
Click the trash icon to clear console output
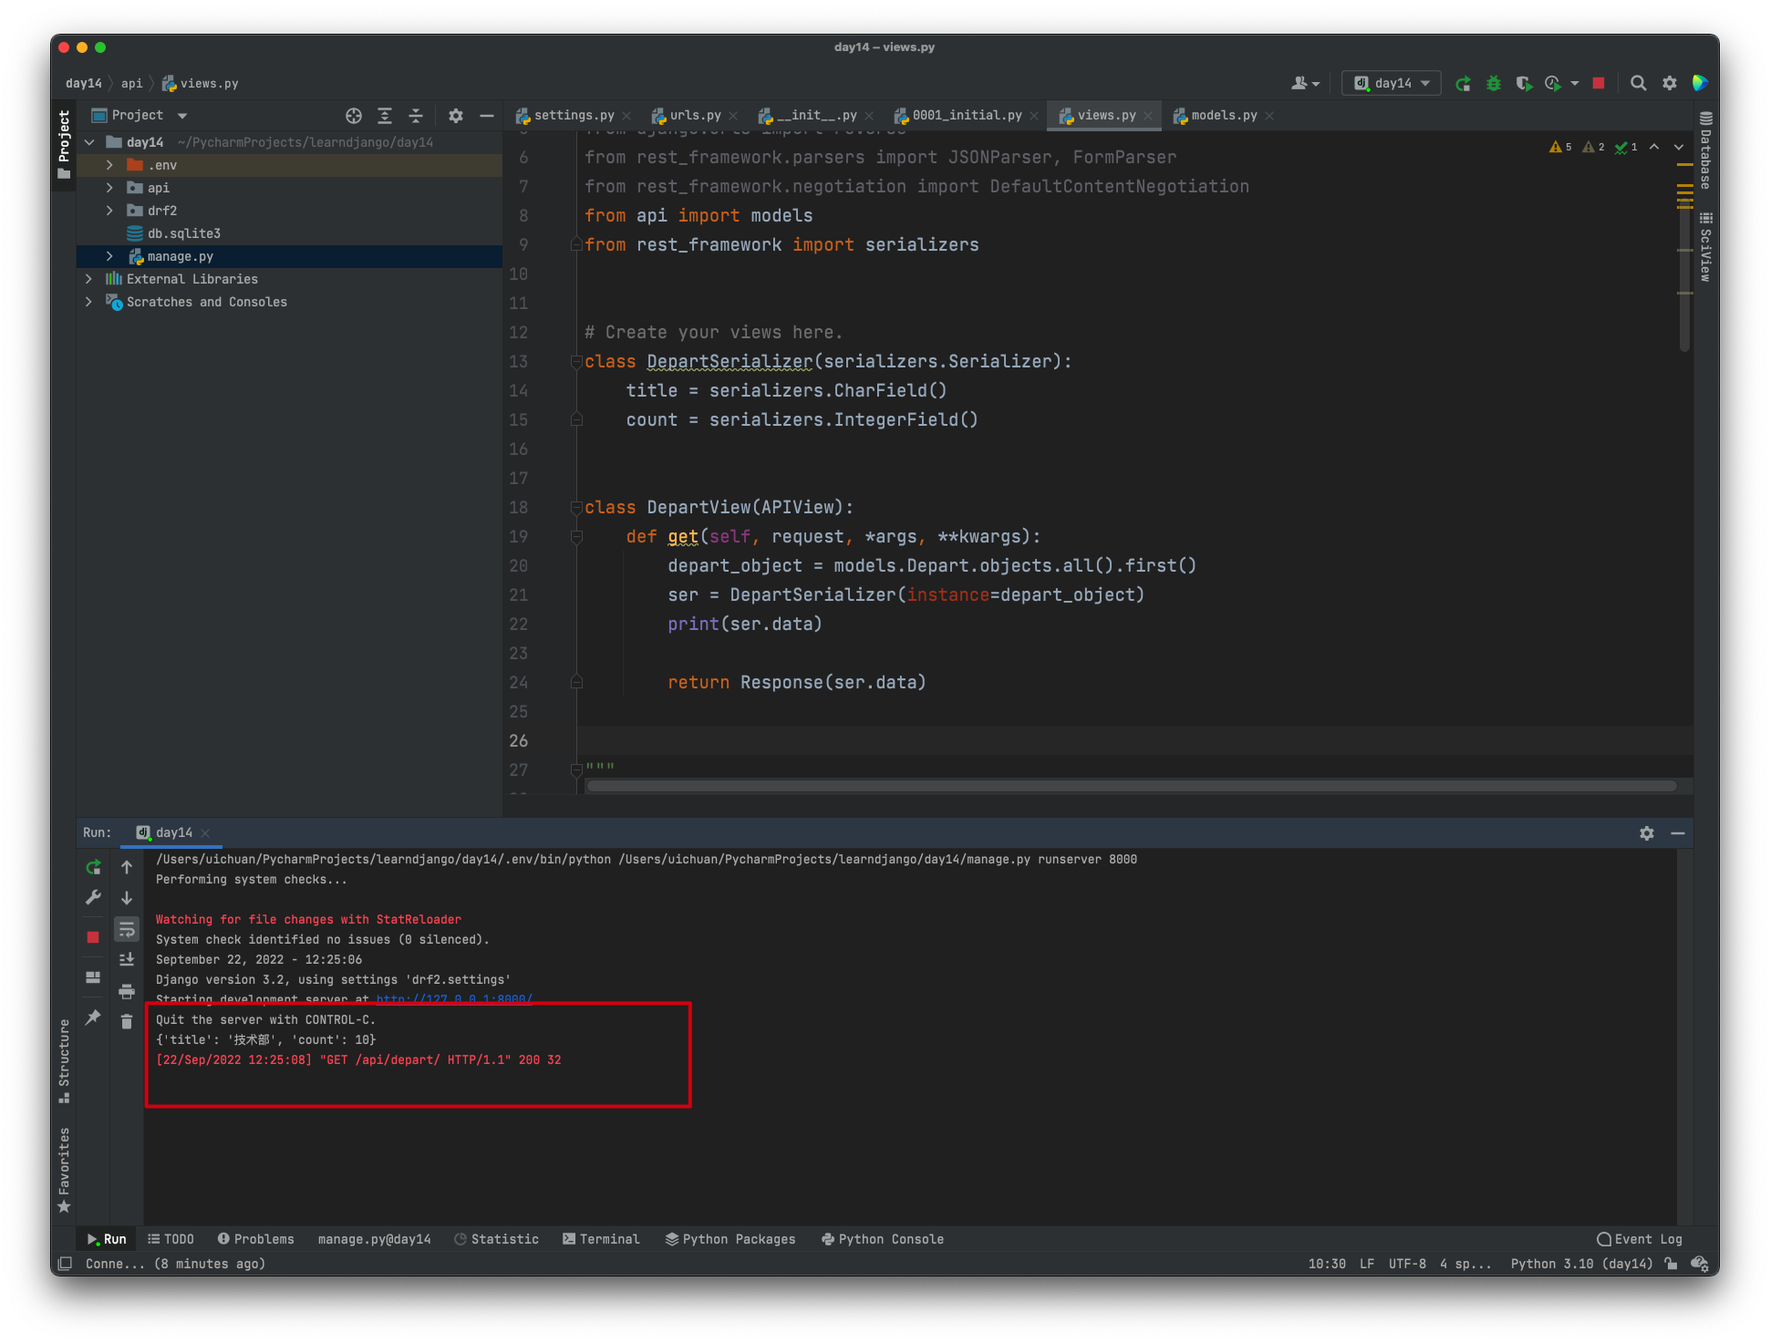click(x=127, y=1021)
